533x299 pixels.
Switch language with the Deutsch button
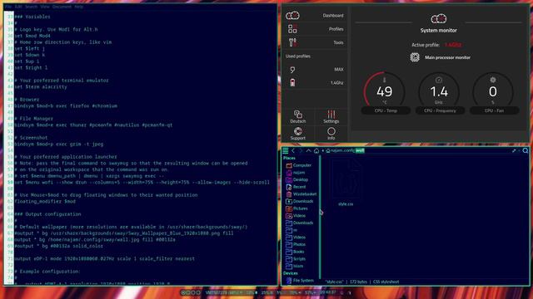[x=298, y=116]
